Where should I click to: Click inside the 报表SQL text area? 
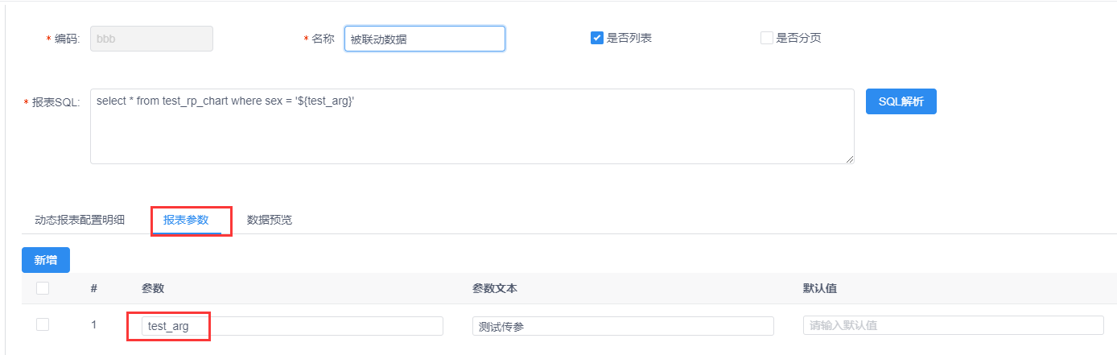pos(472,126)
